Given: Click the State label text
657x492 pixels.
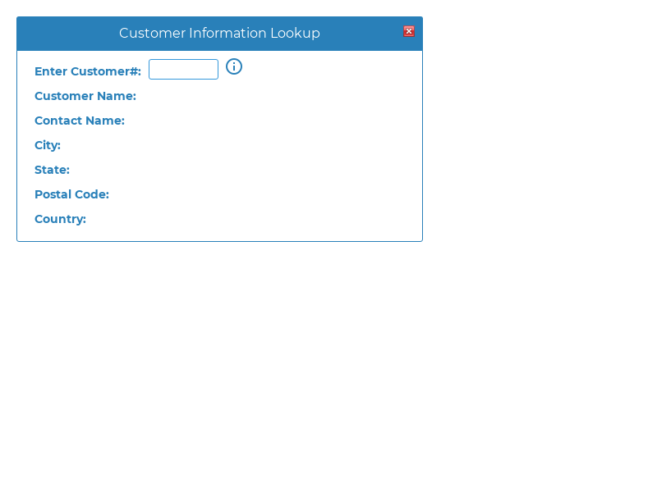Looking at the screenshot, I should click(x=52, y=170).
